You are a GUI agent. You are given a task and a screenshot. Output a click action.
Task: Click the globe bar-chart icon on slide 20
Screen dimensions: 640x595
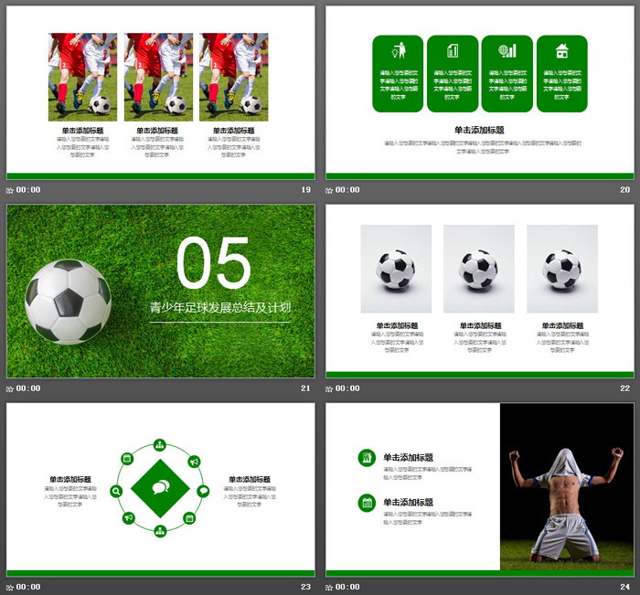coord(507,51)
